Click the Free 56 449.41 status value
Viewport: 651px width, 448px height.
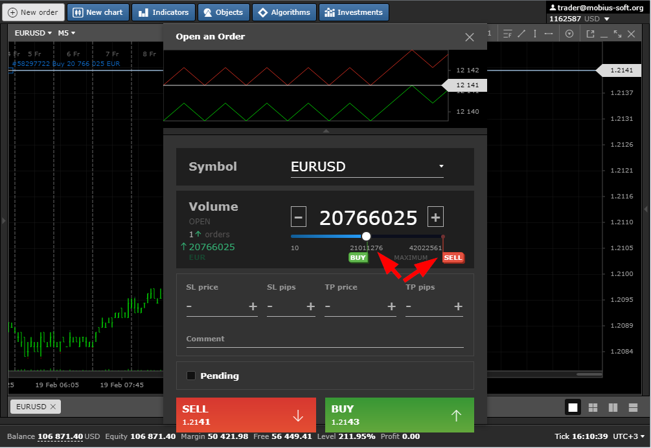click(291, 436)
